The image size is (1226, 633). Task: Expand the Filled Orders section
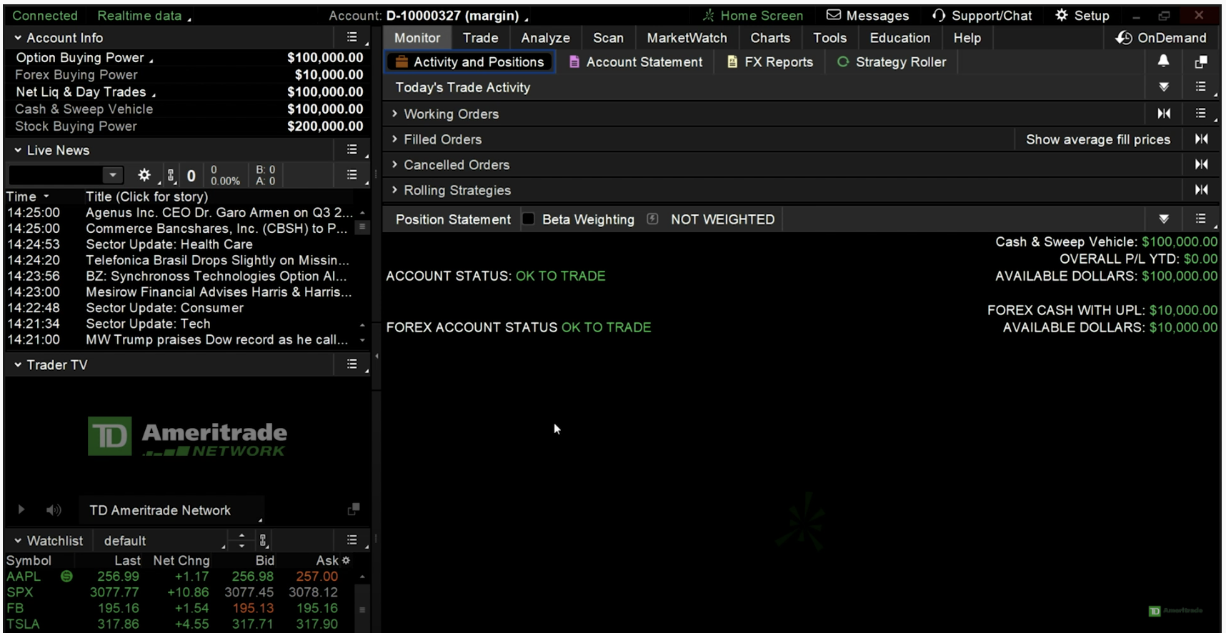[x=442, y=139]
